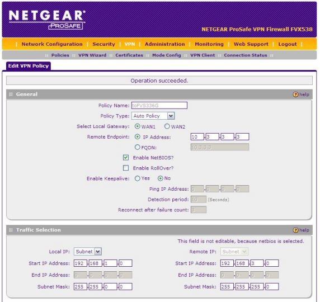This screenshot has height=302, width=320.
Task: Open the Security menu
Action: [103, 44]
